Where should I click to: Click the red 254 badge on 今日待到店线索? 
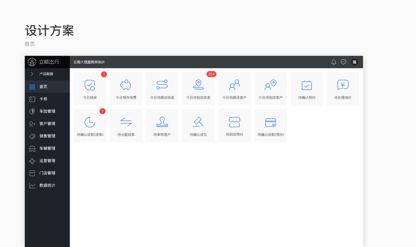tap(211, 74)
